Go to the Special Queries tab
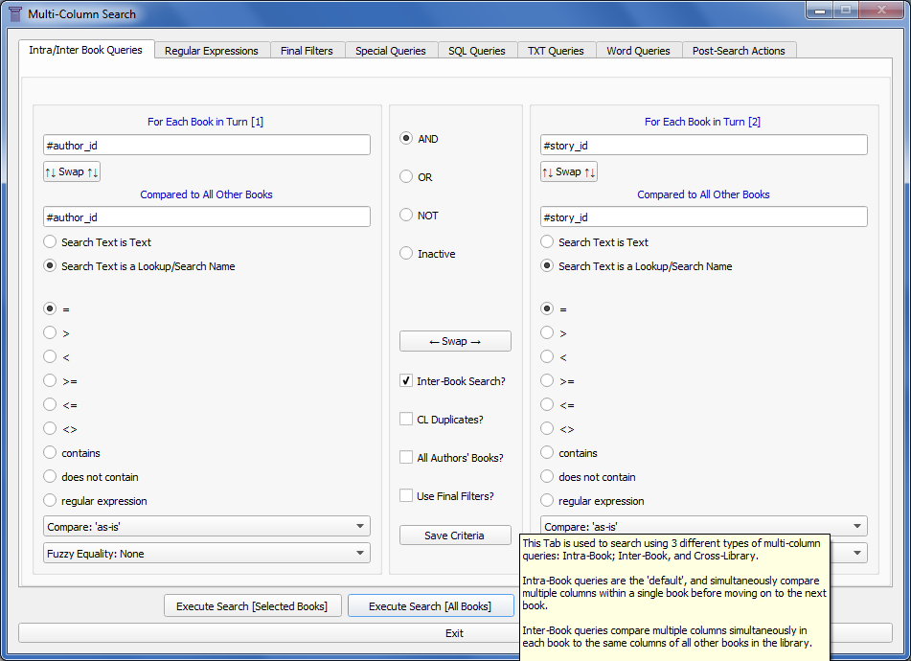The image size is (911, 661). click(x=391, y=51)
